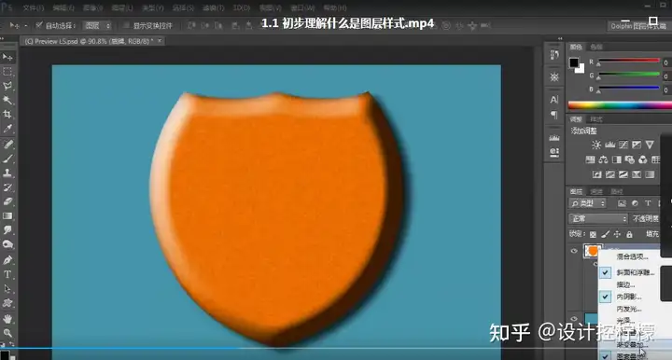Open the 正常 blend mode dropdown
The image size is (672, 360).
click(598, 219)
